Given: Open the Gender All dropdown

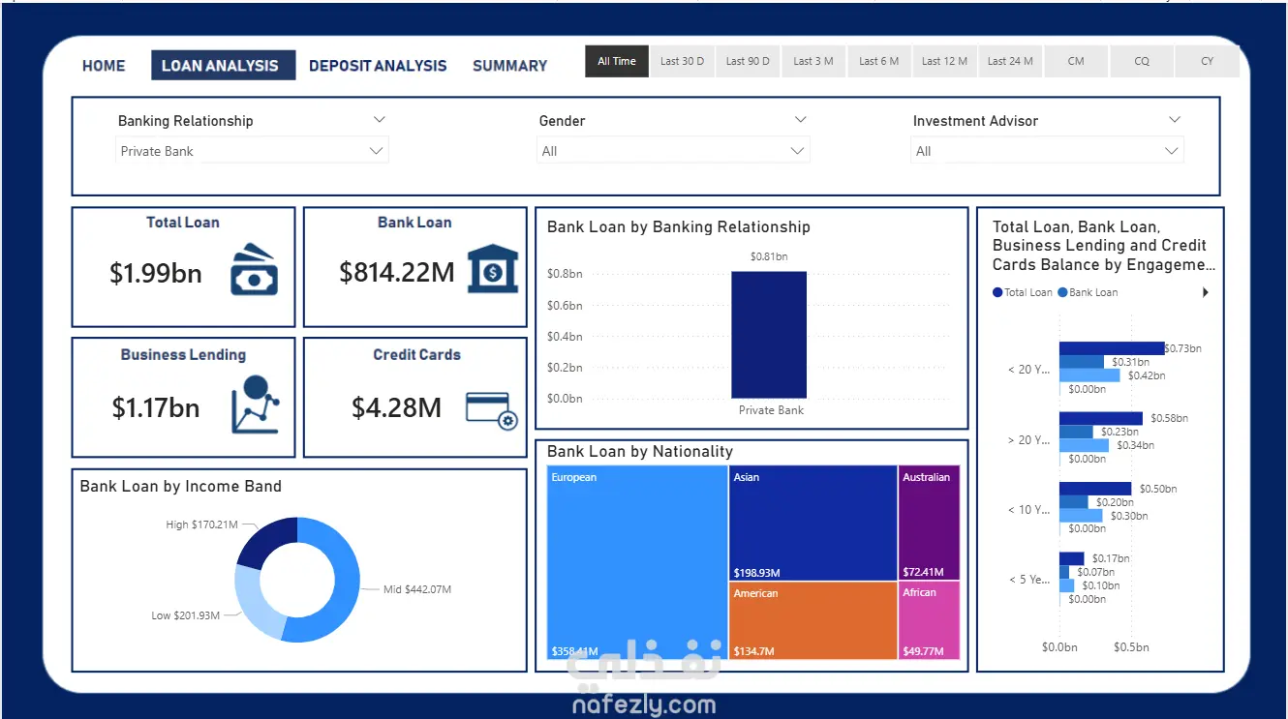Looking at the screenshot, I should click(x=673, y=151).
